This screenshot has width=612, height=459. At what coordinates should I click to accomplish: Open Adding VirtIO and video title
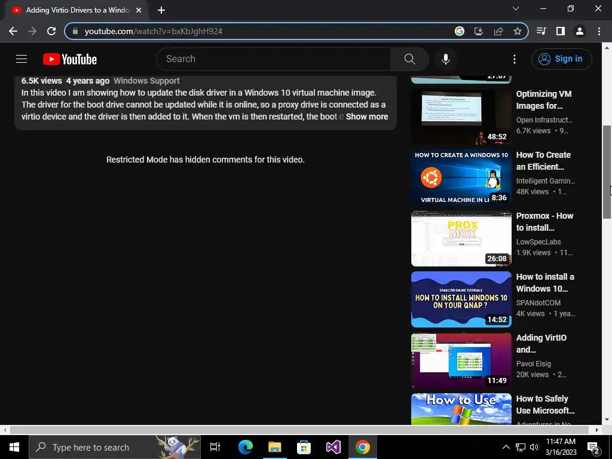[541, 344]
